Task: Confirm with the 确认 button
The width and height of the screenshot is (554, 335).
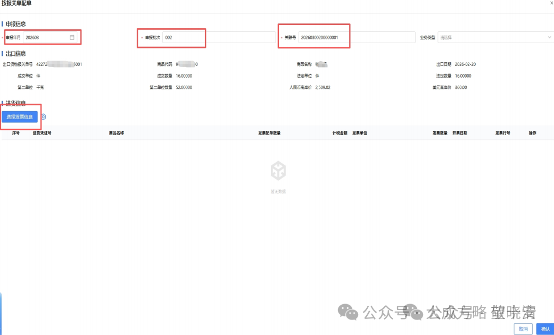Action: (x=545, y=329)
